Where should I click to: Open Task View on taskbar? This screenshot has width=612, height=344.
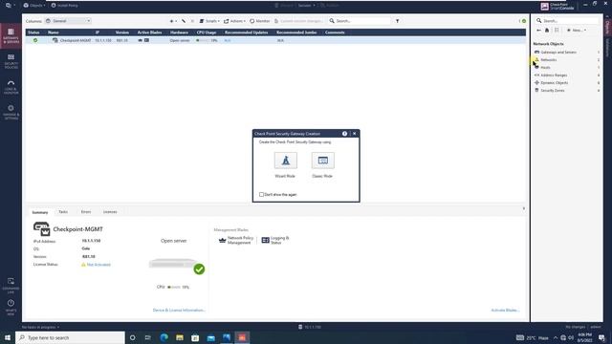pyautogui.click(x=148, y=337)
